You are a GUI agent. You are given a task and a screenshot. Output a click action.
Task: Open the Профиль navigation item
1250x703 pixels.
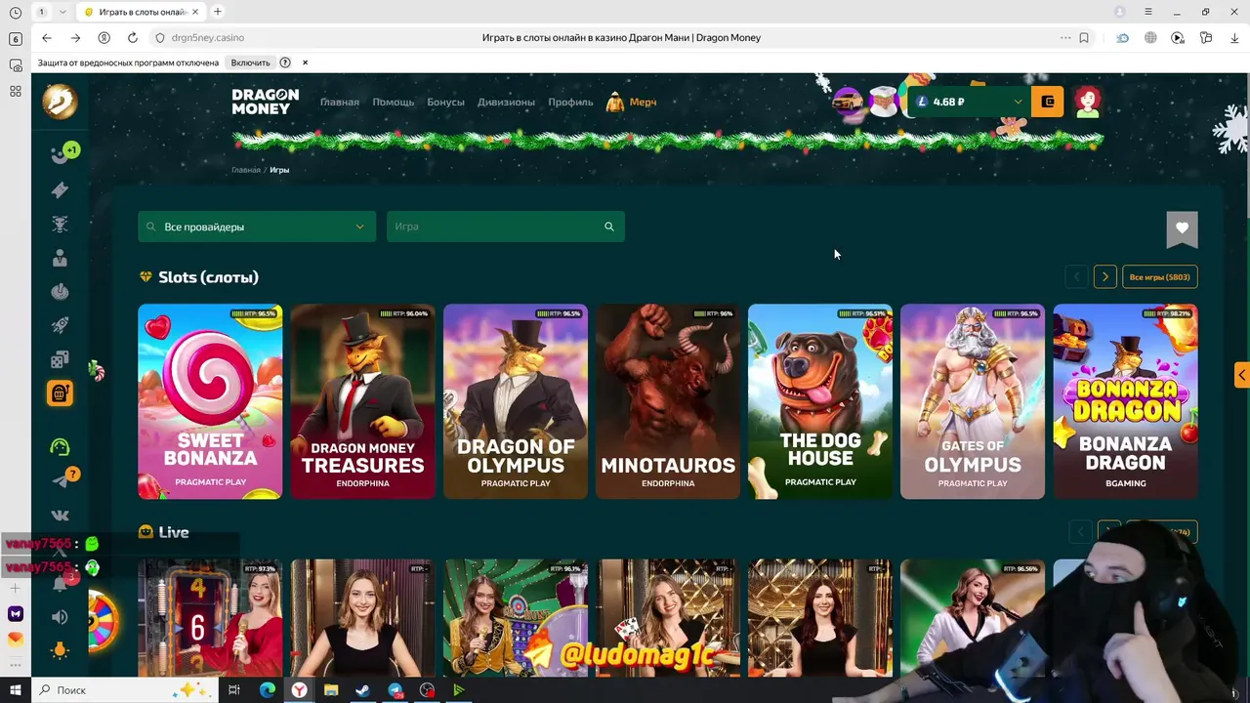click(x=570, y=102)
